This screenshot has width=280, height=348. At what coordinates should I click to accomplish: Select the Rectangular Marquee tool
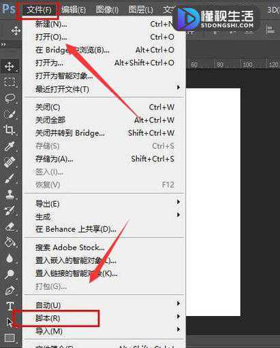[x=10, y=82]
